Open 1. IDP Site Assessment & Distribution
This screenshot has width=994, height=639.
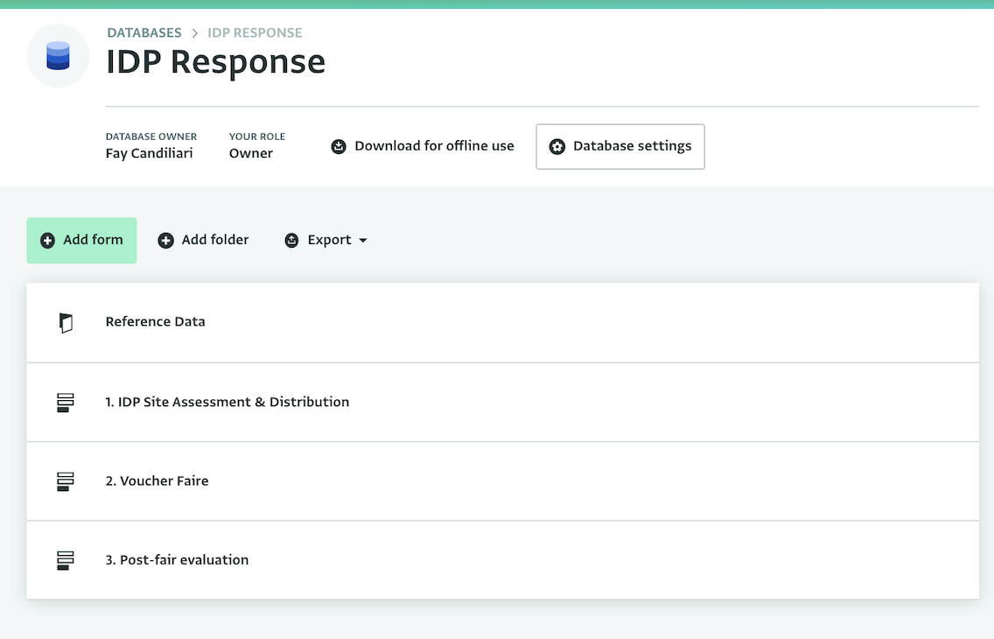click(503, 402)
